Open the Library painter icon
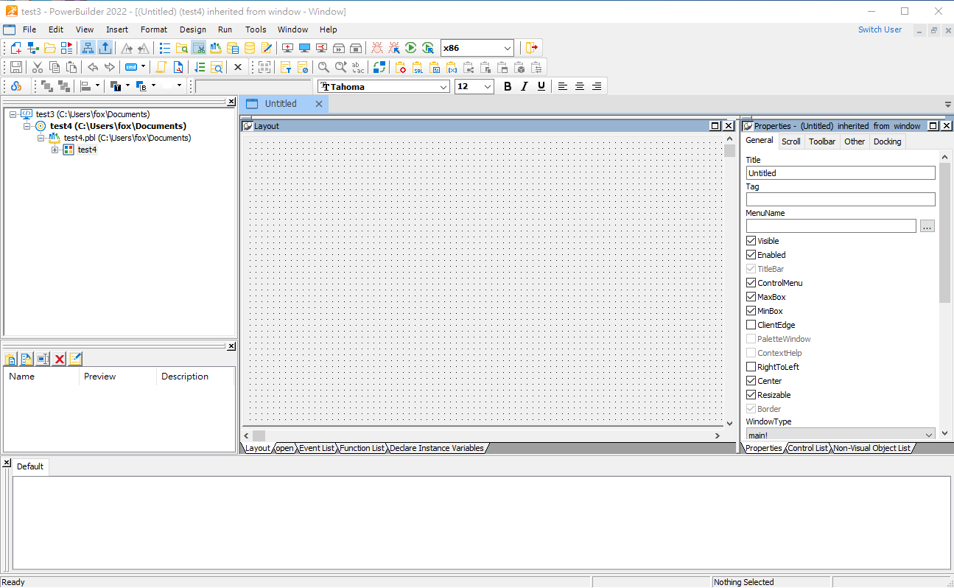 (x=216, y=48)
